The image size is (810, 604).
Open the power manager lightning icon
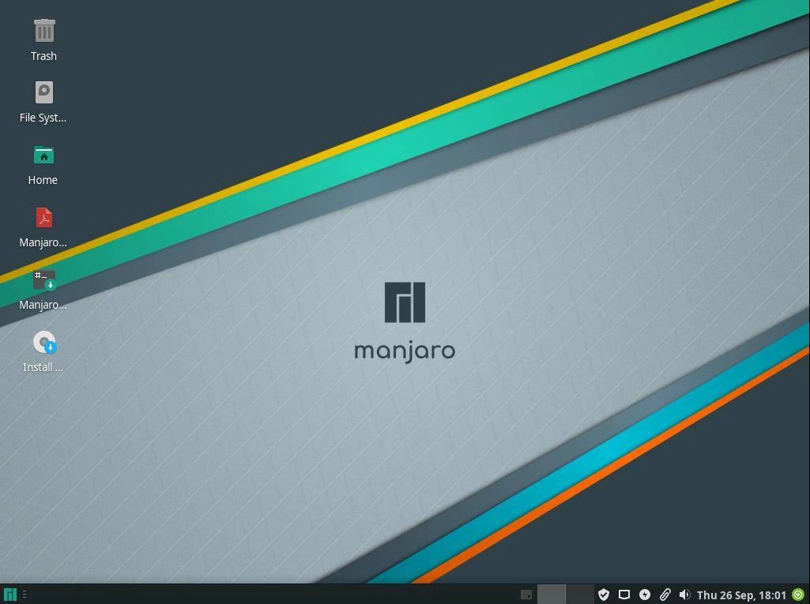[x=645, y=595]
